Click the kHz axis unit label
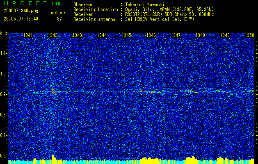258x164 pixels. pyautogui.click(x=4, y=33)
